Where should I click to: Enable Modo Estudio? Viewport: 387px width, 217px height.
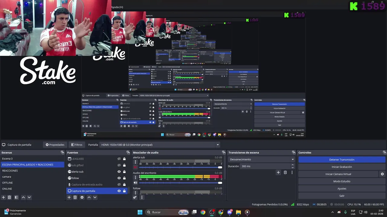click(342, 181)
